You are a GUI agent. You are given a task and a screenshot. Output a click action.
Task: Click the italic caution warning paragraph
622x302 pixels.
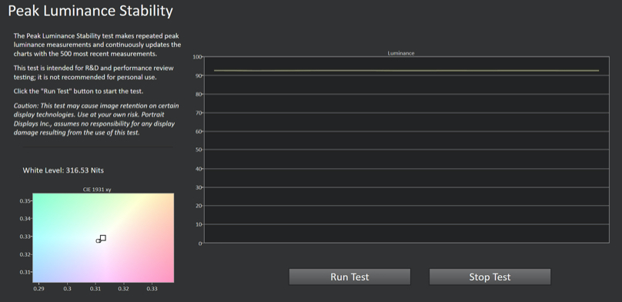tap(96, 119)
